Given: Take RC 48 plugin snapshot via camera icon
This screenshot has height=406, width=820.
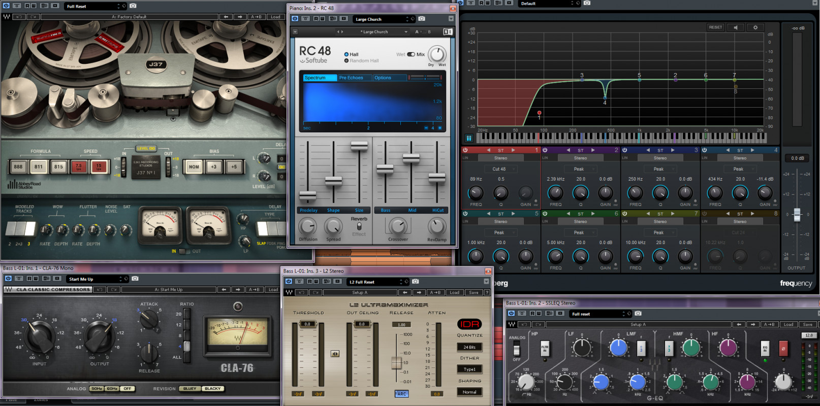Looking at the screenshot, I should coord(422,19).
